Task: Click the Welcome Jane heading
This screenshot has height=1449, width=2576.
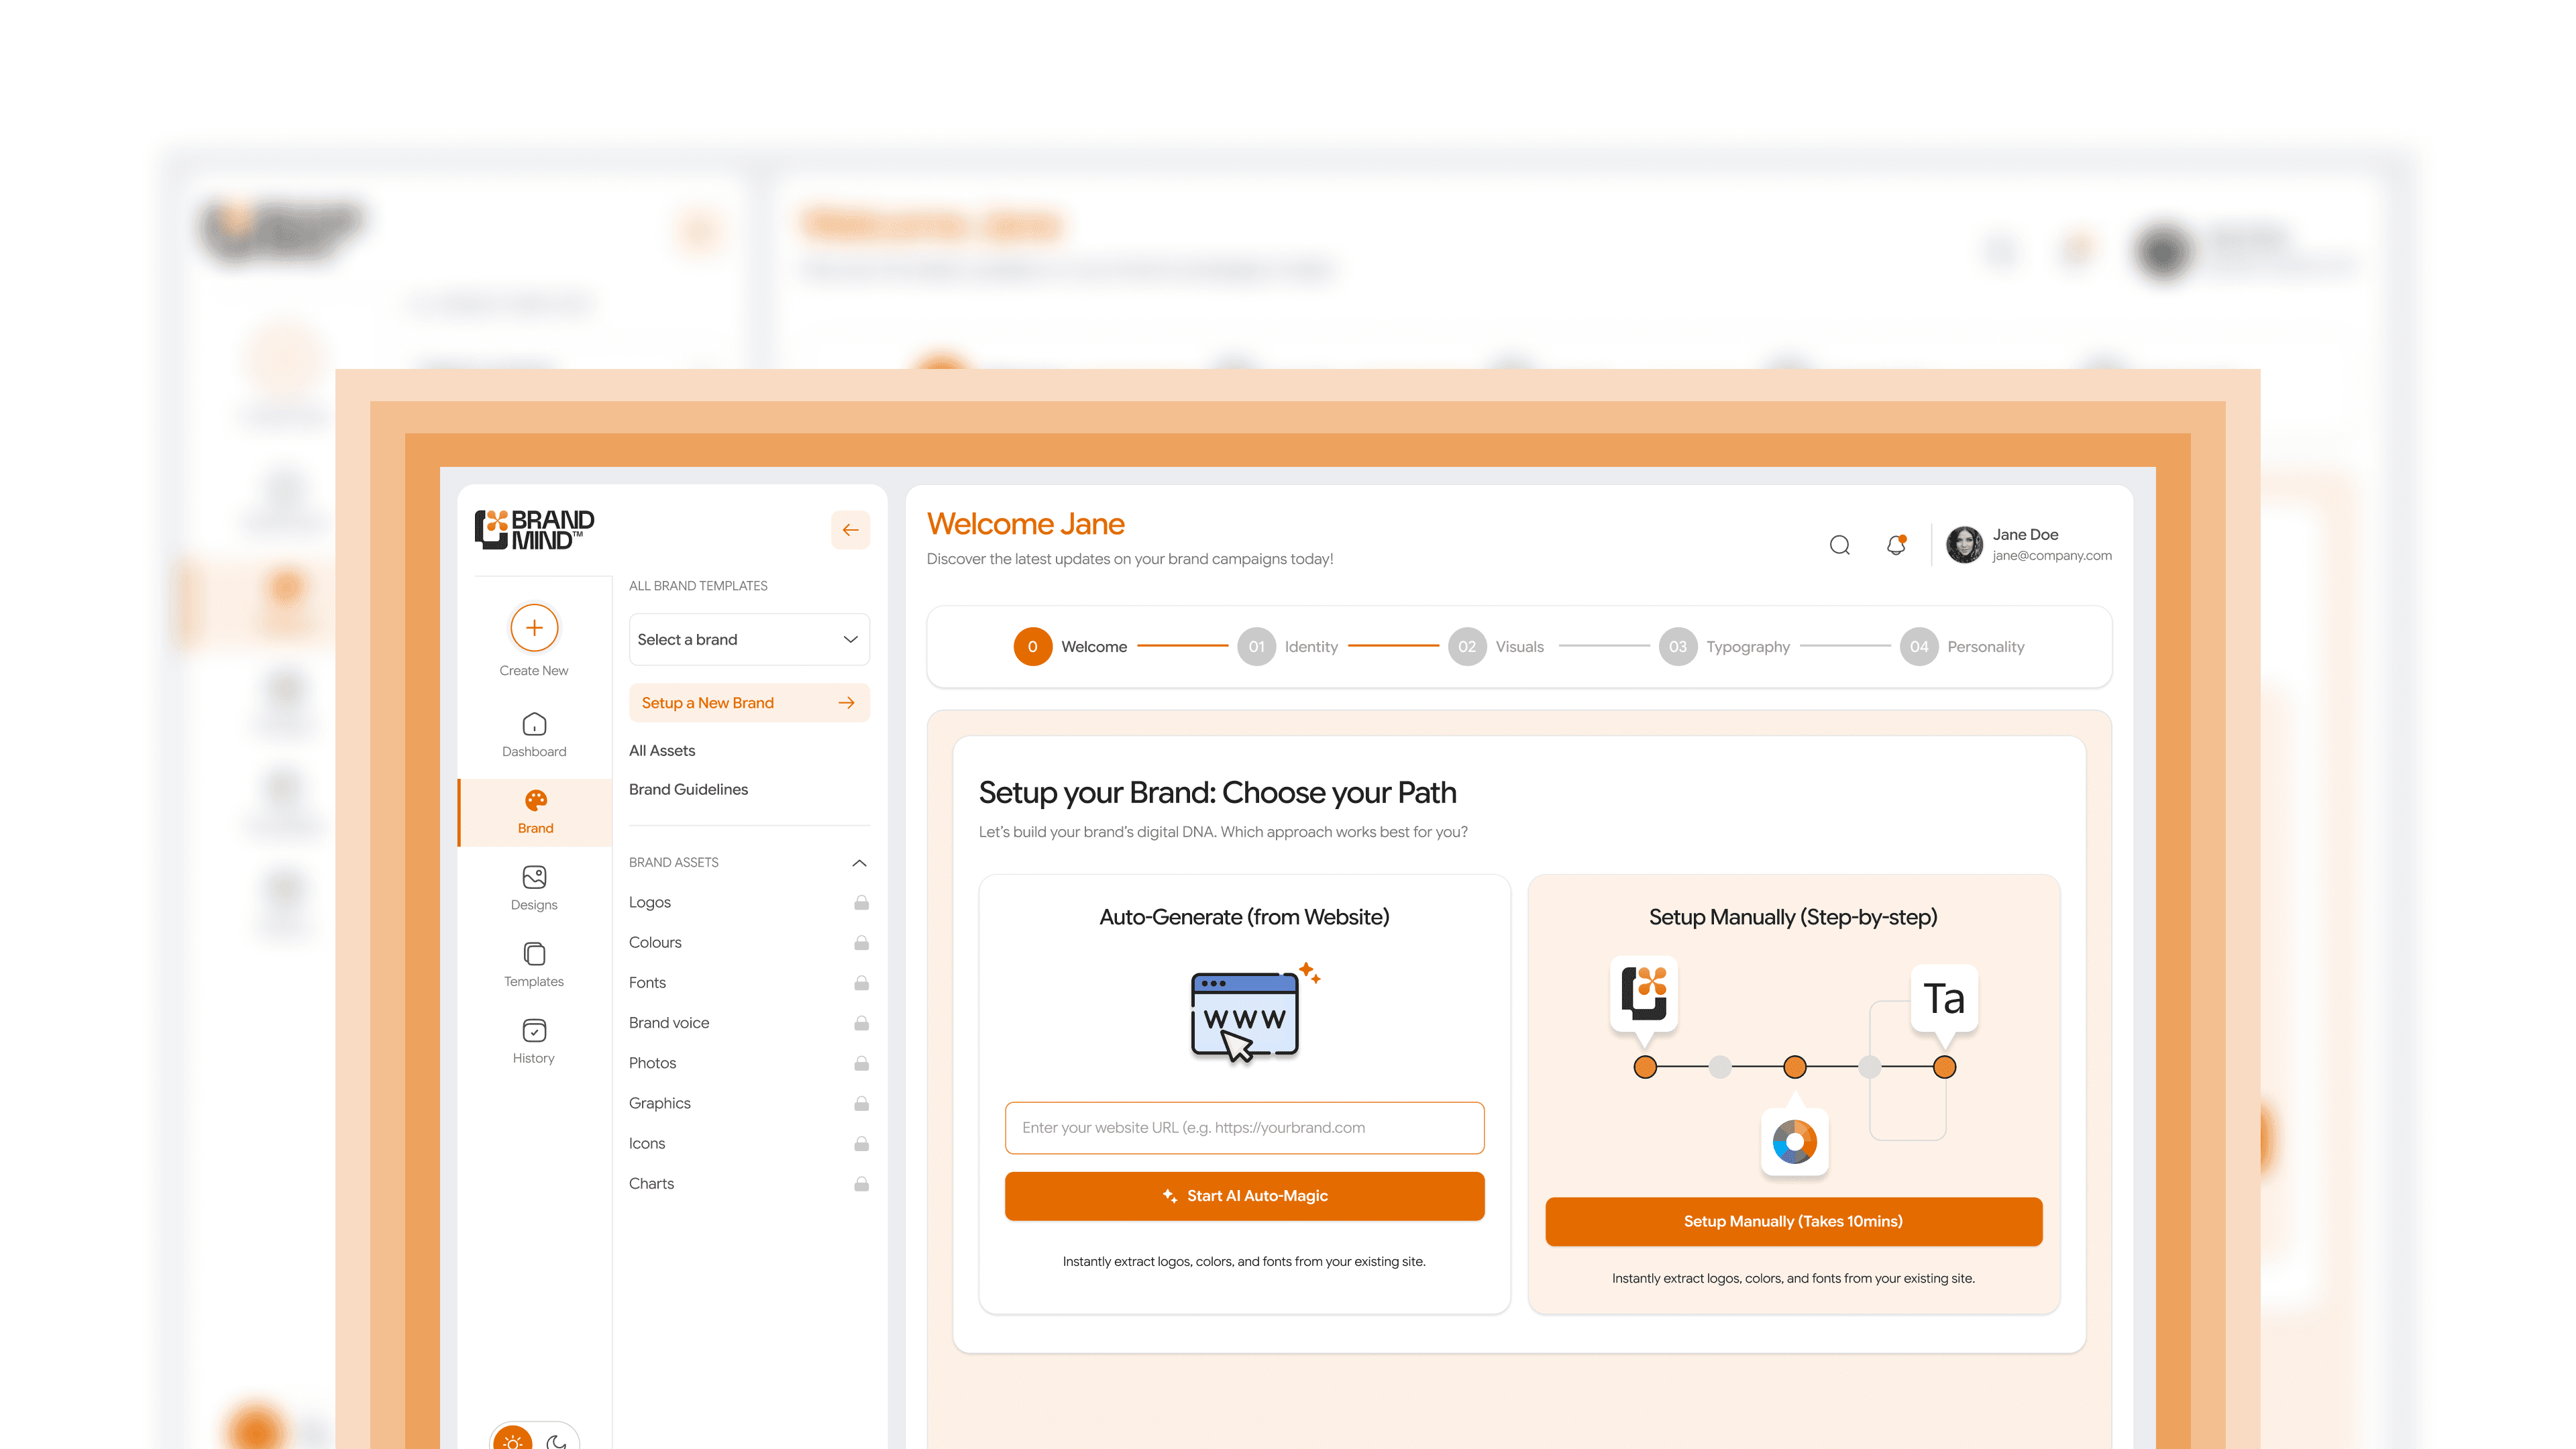Action: [x=1025, y=524]
